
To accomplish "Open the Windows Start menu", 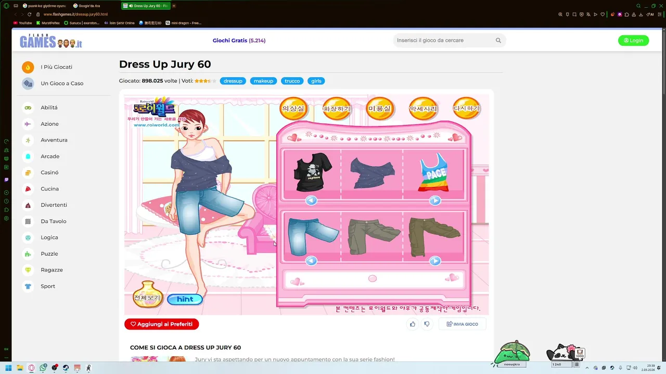I will 8,368.
